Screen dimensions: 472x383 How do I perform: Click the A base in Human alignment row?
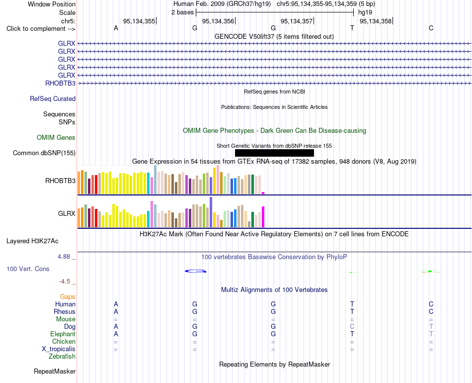pyautogui.click(x=116, y=304)
